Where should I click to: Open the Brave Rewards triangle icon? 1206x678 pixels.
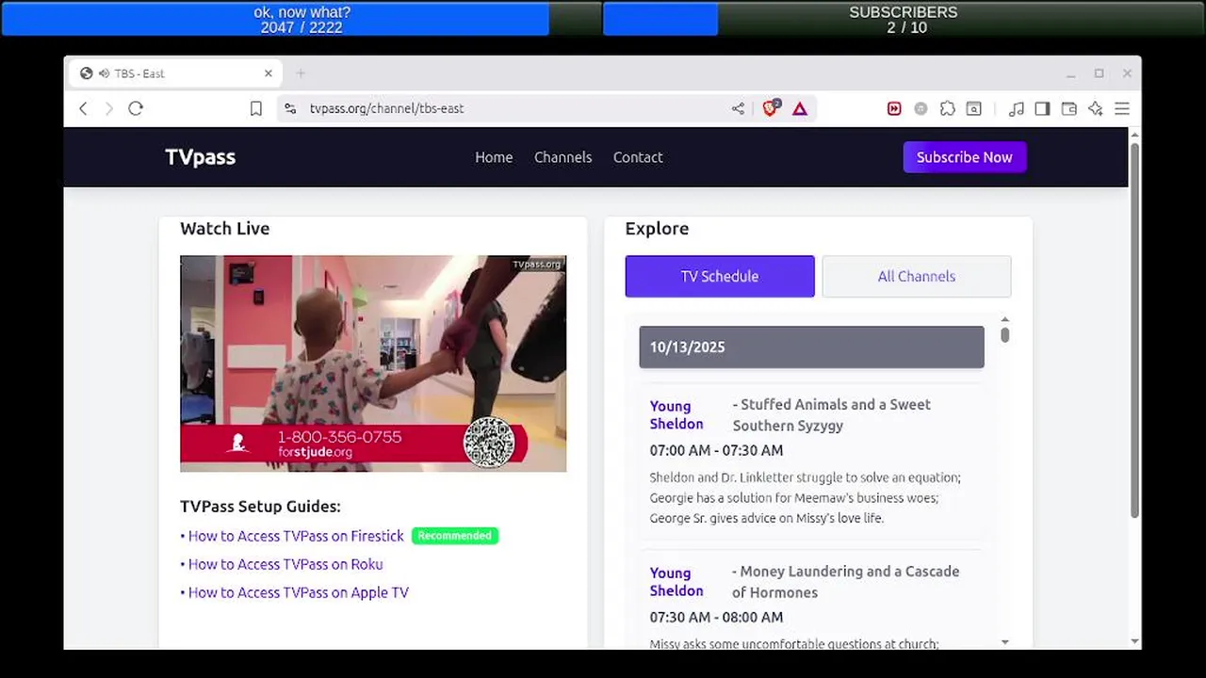pos(800,108)
